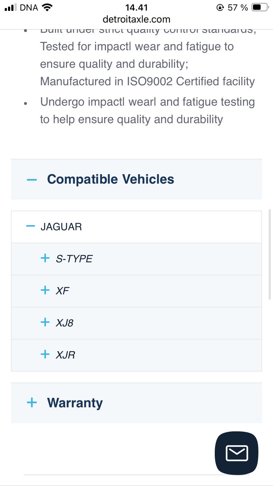Tap the plus icon next to XJ8

pos(45,322)
